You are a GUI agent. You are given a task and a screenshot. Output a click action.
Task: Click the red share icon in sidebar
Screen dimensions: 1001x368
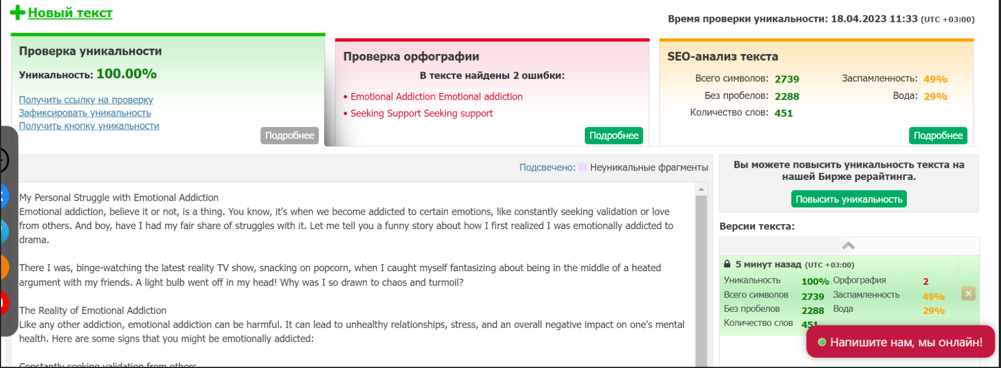coord(3,301)
